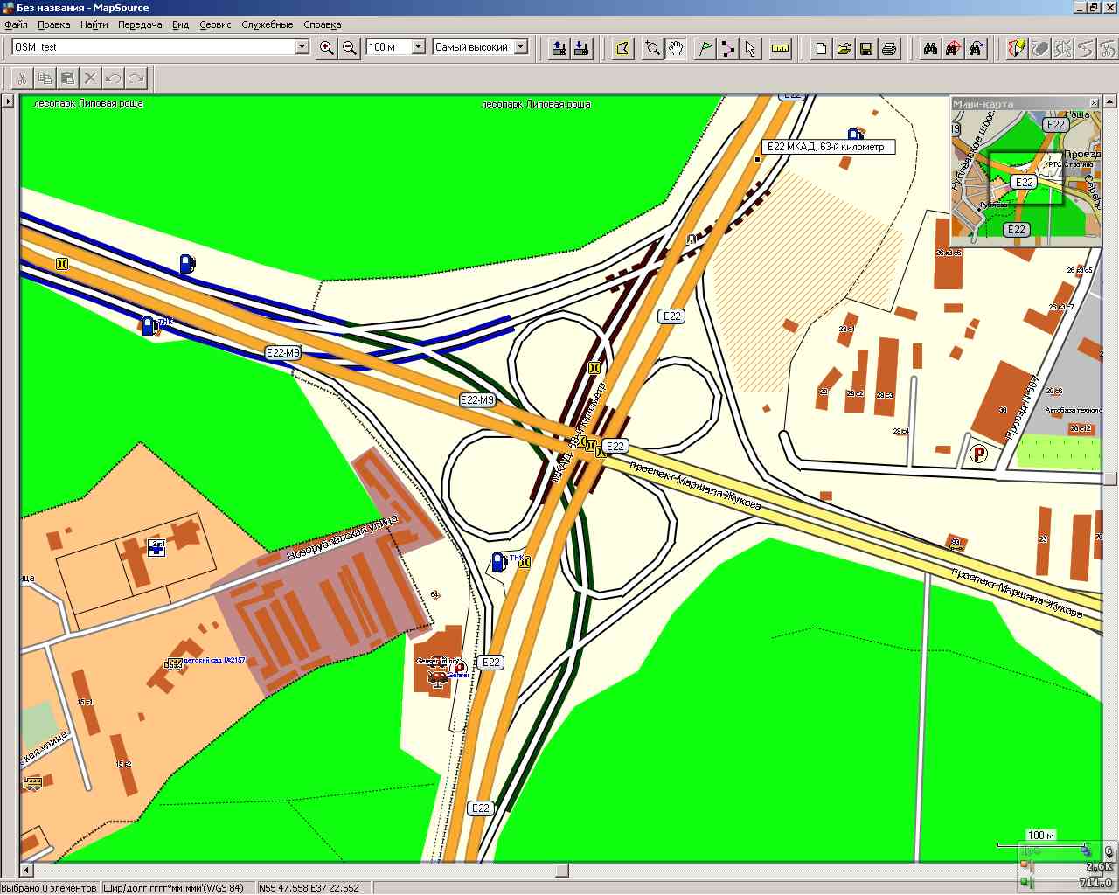Click the Print toolbar button
This screenshot has height=895, width=1119.
click(x=889, y=48)
